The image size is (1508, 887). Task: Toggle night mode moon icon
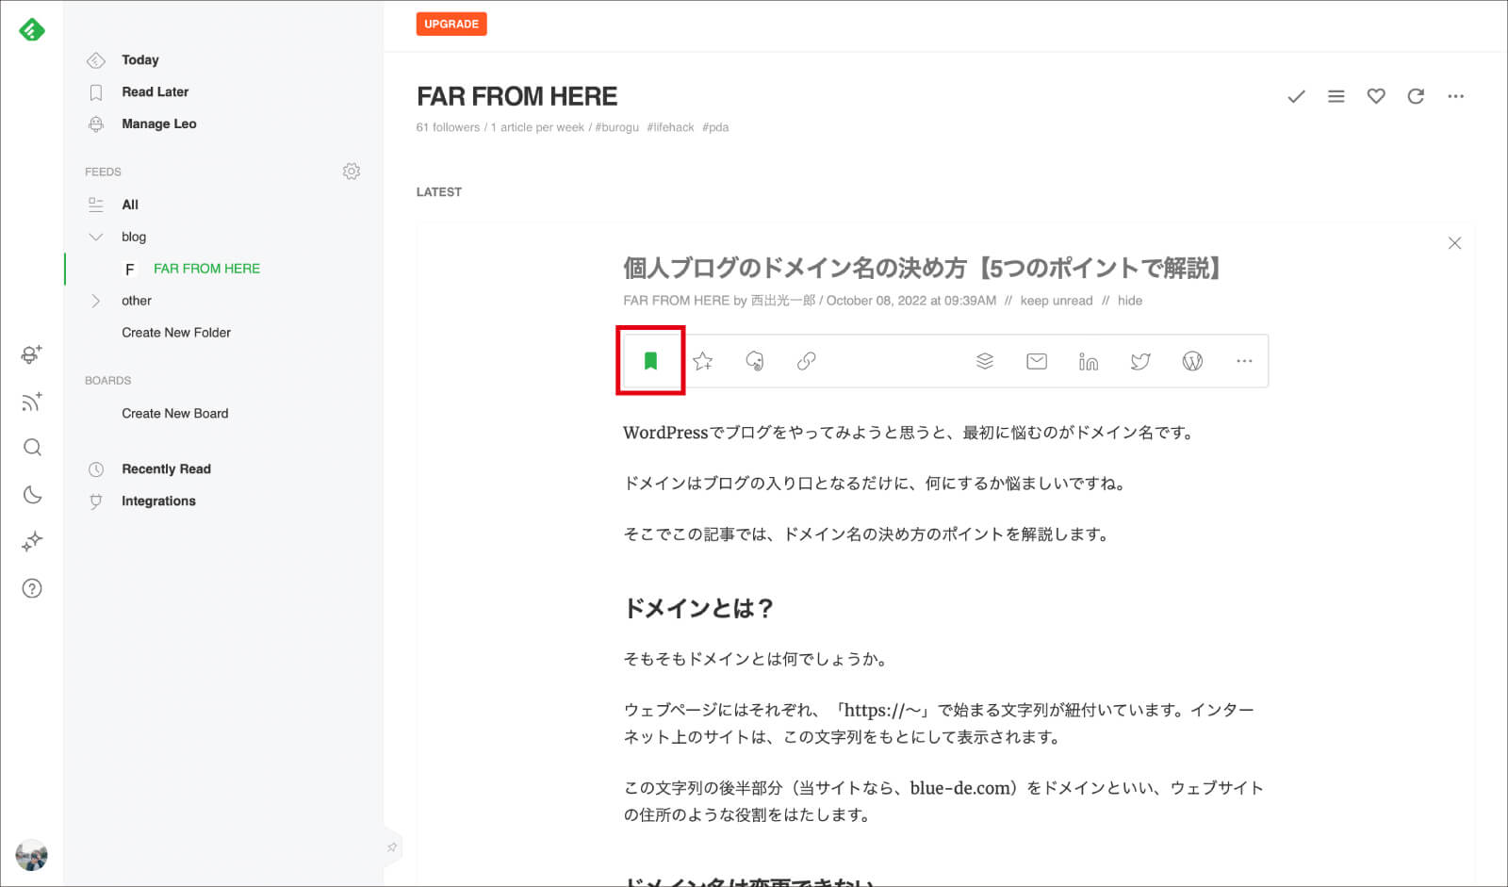(x=32, y=494)
